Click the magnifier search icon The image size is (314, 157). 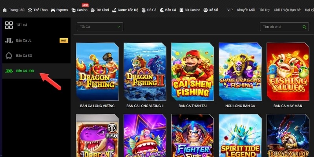(x=304, y=27)
